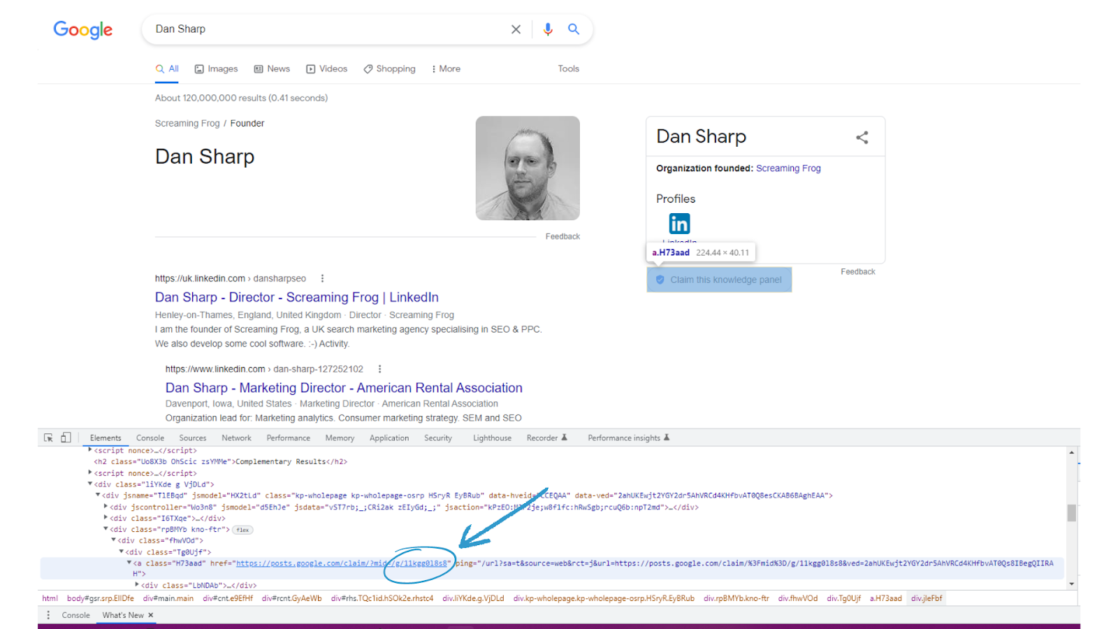The width and height of the screenshot is (1118, 629).
Task: Collapse the a class "H73aad" node
Action: click(x=129, y=563)
